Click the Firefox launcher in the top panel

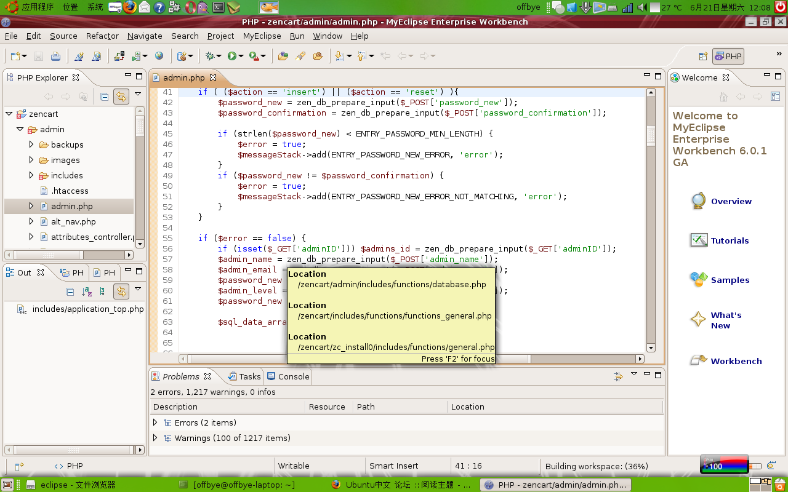point(129,7)
